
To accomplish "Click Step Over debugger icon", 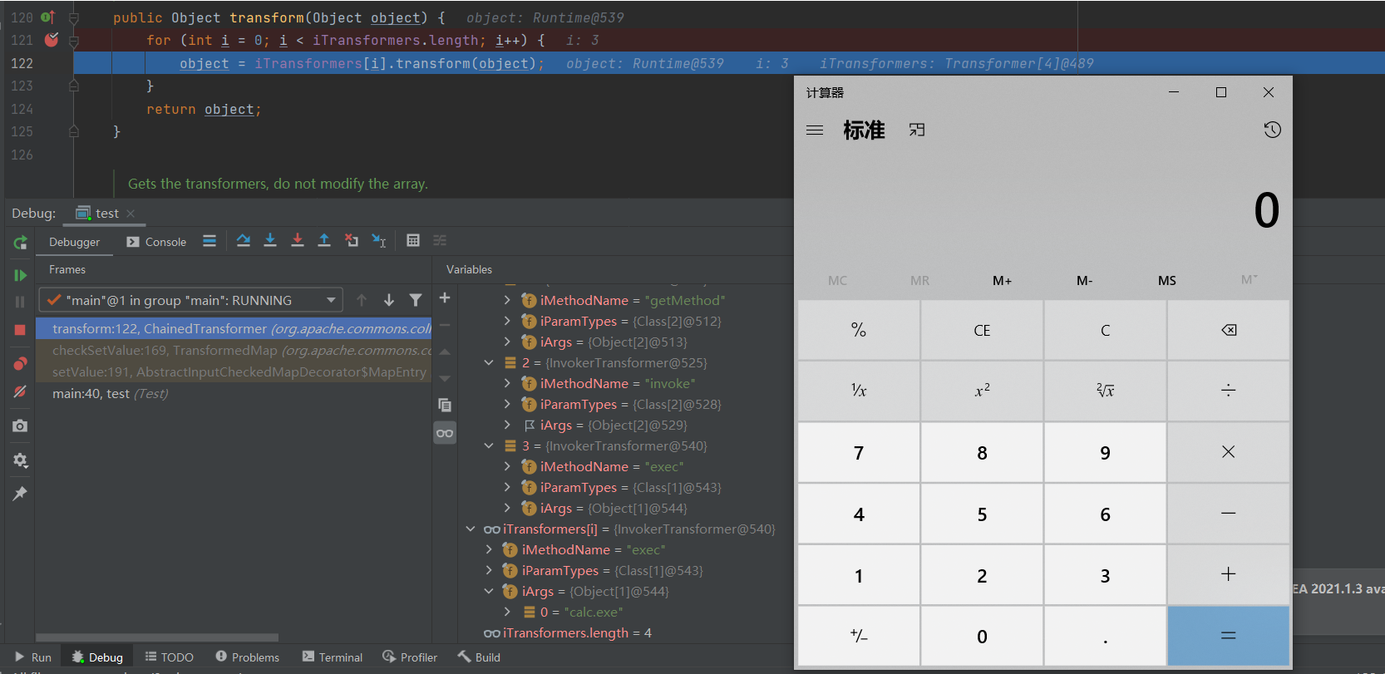I will pyautogui.click(x=243, y=240).
